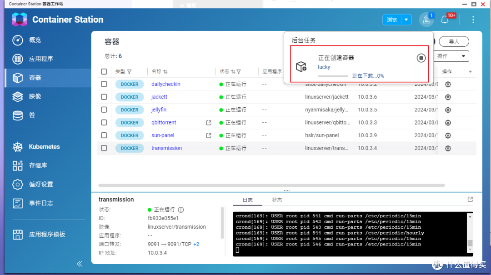The width and height of the screenshot is (491, 275).
Task: Open 应用程序模板 templates
Action: [x=47, y=234]
